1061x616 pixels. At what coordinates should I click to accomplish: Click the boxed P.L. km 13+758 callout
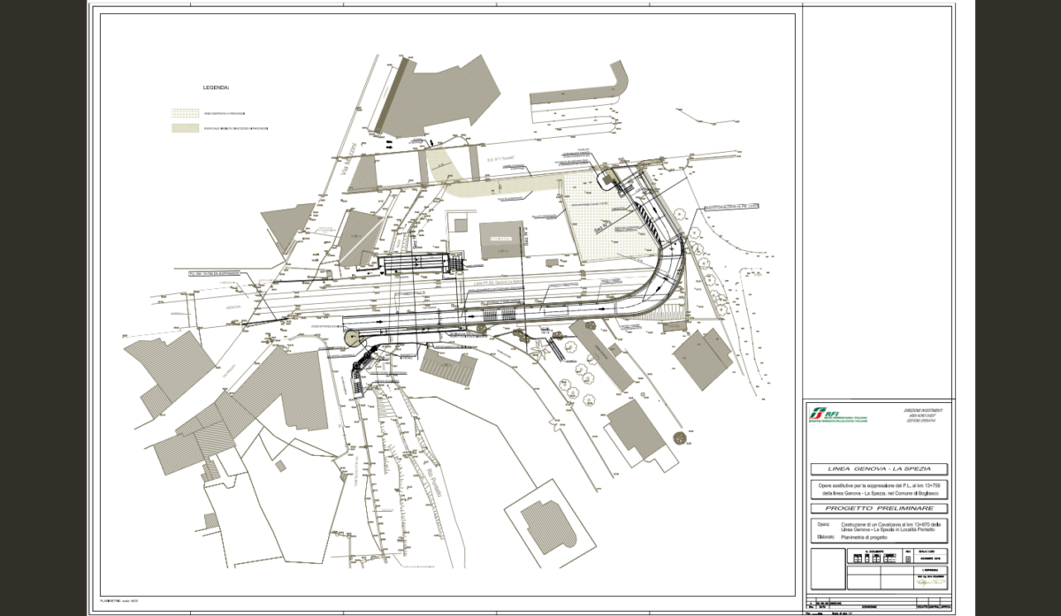pyautogui.click(x=213, y=274)
